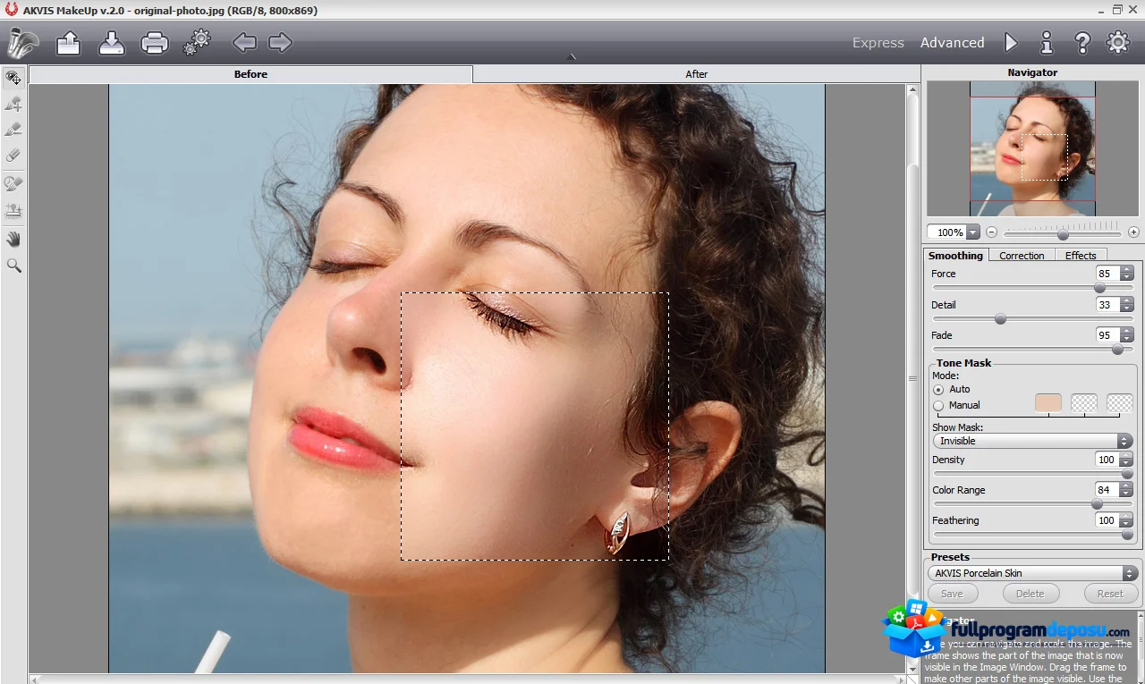The image size is (1145, 684).
Task: Select the first brush tool in left toolbar
Action: pos(13,104)
